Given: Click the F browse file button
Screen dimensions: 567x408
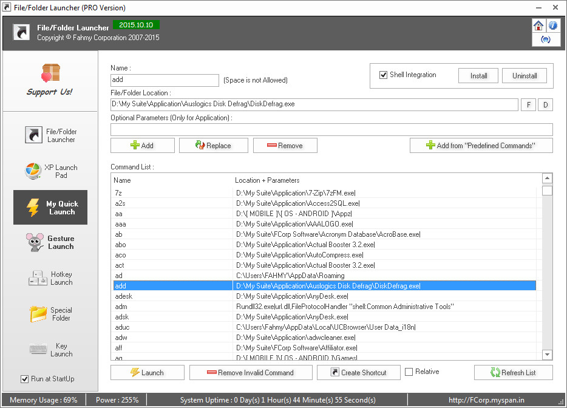Looking at the screenshot, I should [x=529, y=105].
